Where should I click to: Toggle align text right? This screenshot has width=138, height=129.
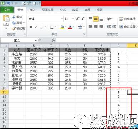101,27
